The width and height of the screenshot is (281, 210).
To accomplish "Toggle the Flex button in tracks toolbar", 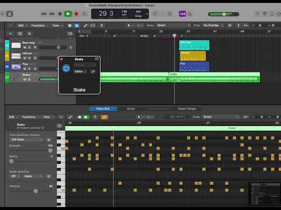I will pos(93,26).
